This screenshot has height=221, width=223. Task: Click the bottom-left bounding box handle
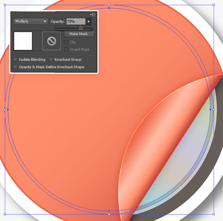point(5,214)
